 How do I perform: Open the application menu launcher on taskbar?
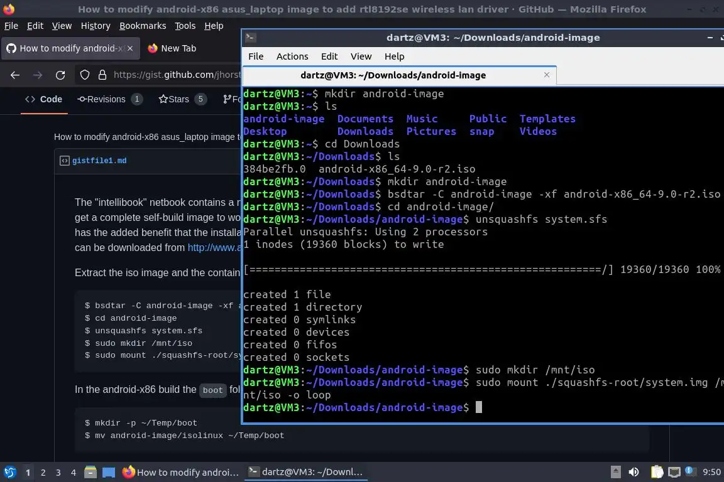(x=9, y=472)
